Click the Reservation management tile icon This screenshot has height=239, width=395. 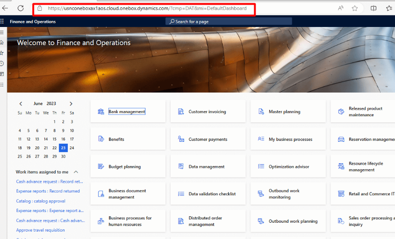click(x=341, y=139)
